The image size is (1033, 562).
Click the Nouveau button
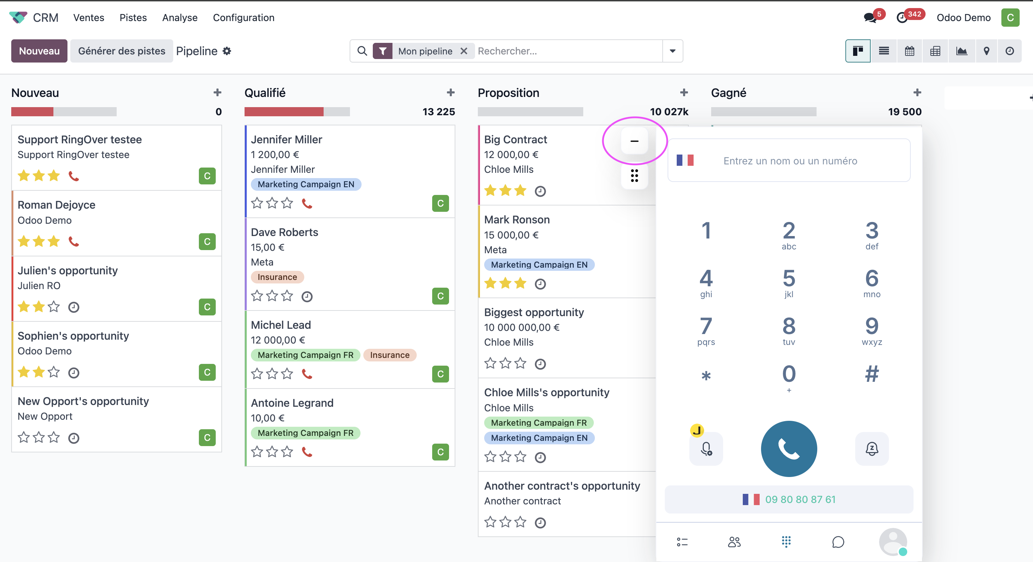pos(39,51)
